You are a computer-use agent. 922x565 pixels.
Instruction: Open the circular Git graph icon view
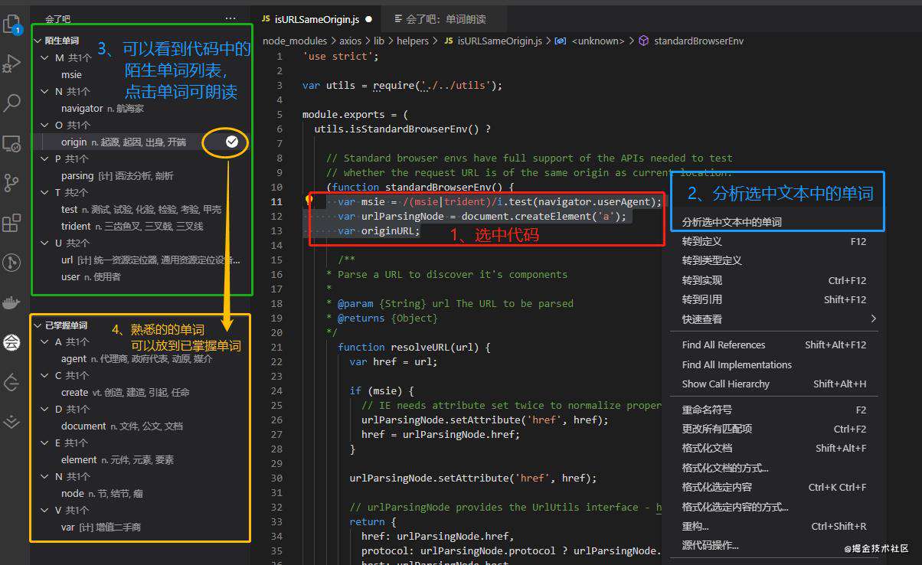(12, 263)
